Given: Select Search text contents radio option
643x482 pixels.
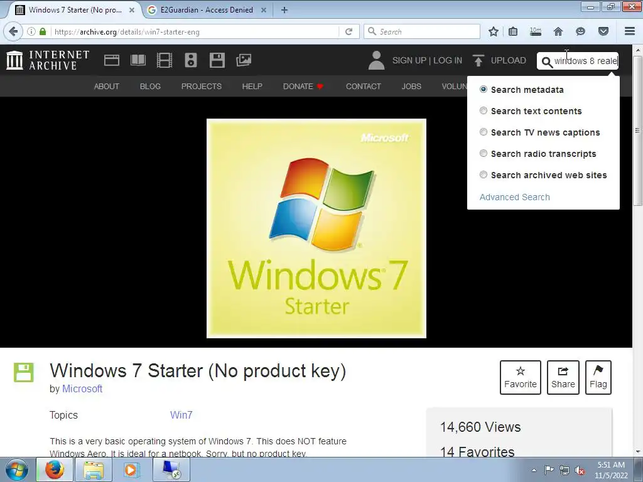Looking at the screenshot, I should point(484,110).
